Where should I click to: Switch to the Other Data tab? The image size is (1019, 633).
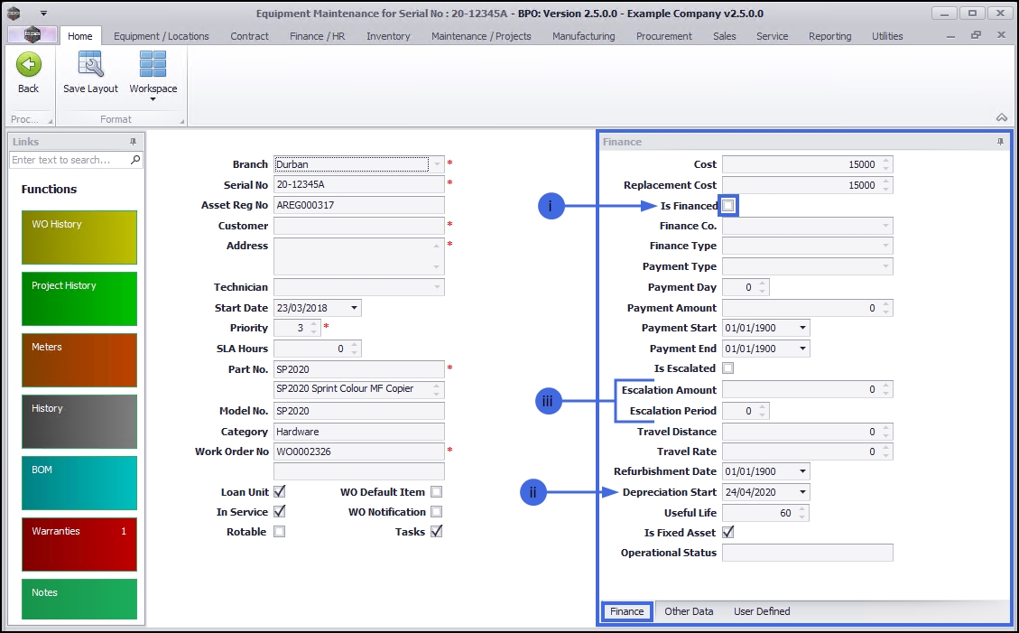tap(689, 611)
